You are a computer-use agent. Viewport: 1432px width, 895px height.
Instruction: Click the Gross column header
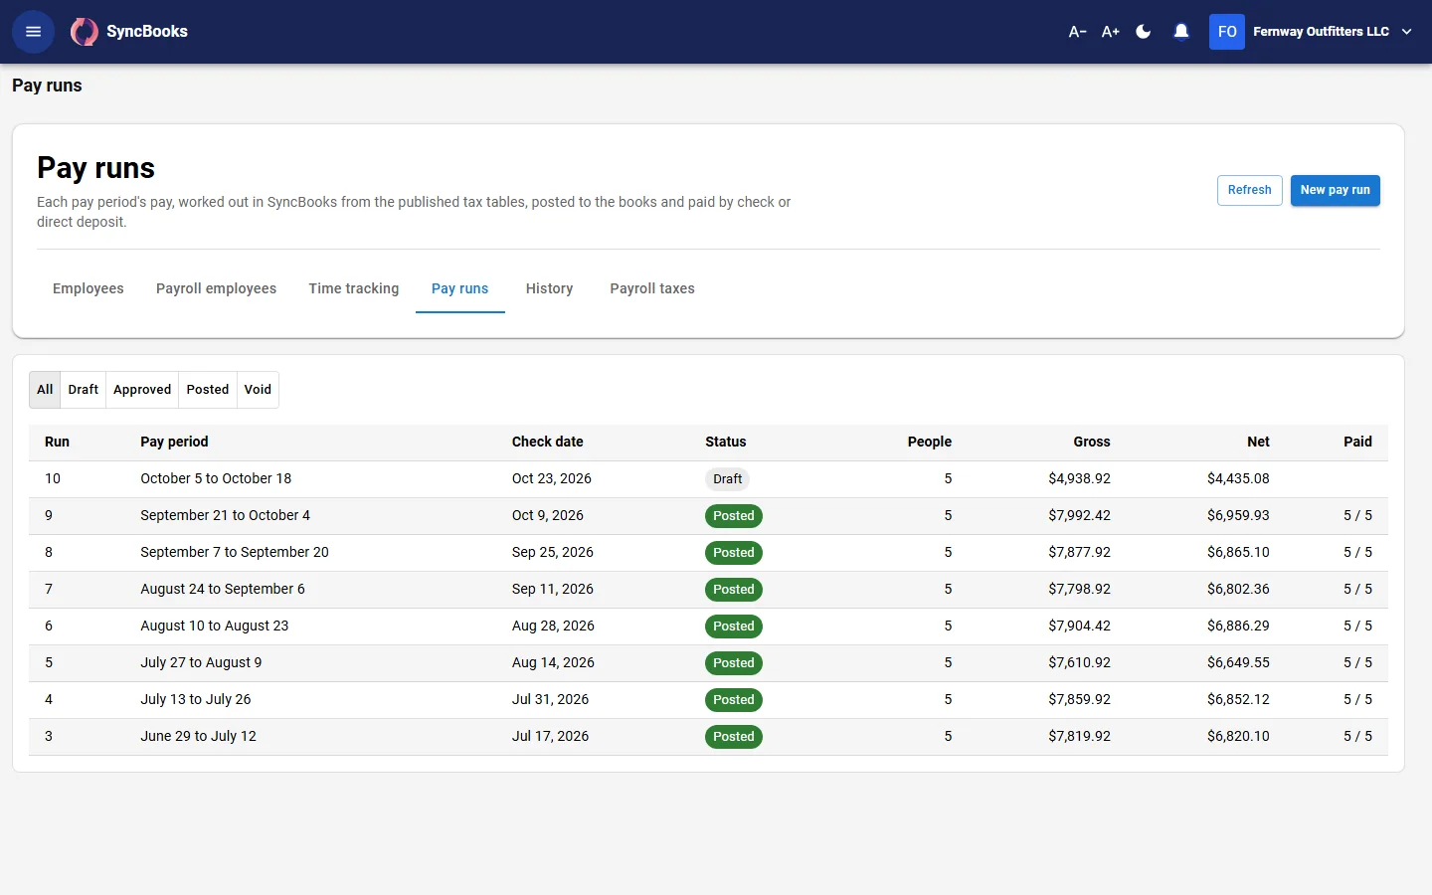tap(1092, 442)
